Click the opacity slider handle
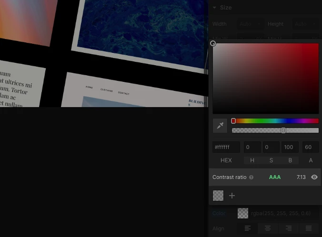This screenshot has height=237, width=322. (283, 130)
